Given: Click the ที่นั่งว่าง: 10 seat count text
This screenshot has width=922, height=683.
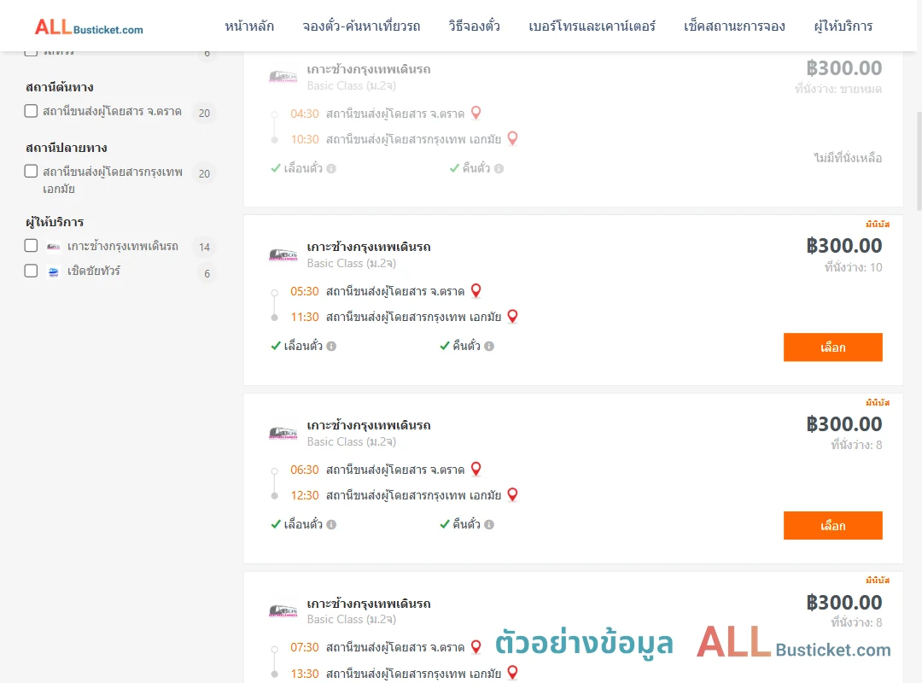Looking at the screenshot, I should [x=853, y=268].
